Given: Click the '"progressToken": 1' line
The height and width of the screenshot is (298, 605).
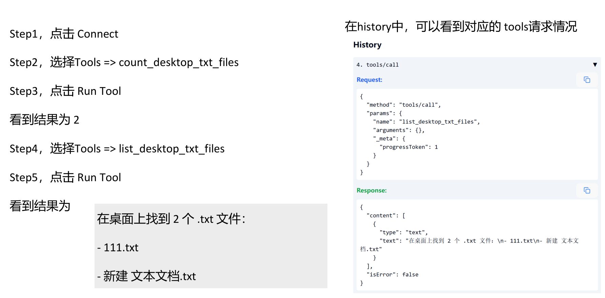Looking at the screenshot, I should 409,147.
